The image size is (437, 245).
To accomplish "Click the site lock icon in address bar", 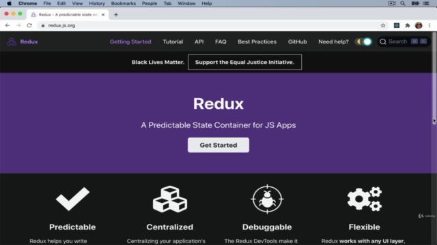I will pos(42,25).
